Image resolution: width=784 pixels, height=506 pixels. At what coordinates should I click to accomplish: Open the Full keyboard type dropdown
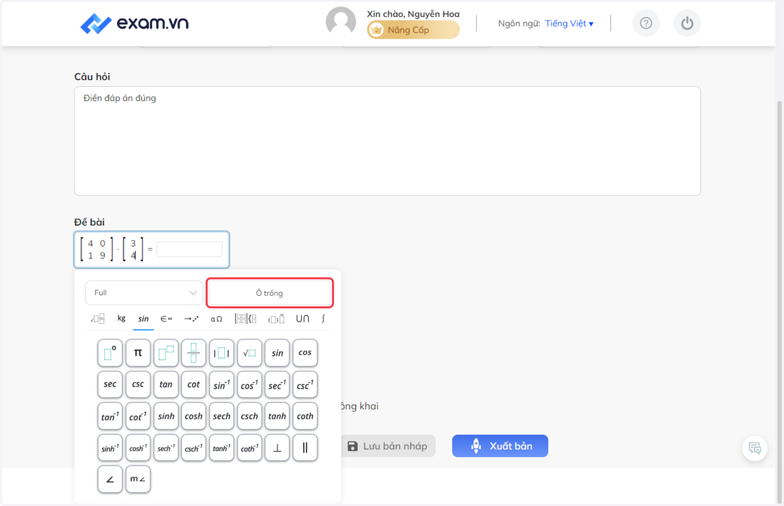(x=144, y=293)
